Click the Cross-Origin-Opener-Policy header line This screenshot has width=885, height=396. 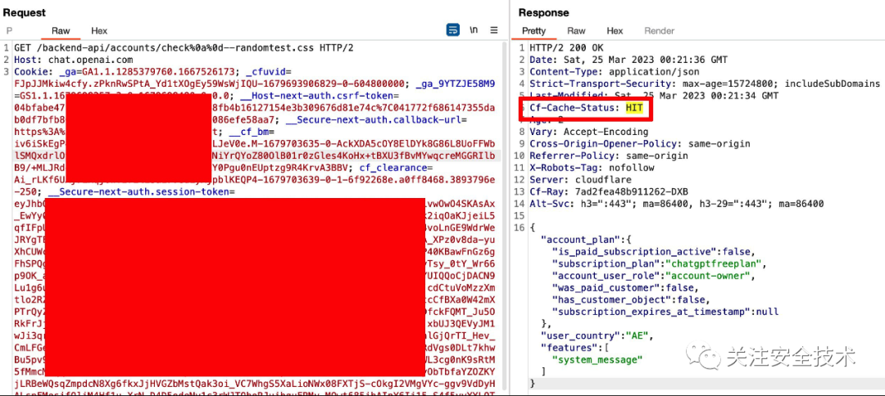click(x=639, y=144)
